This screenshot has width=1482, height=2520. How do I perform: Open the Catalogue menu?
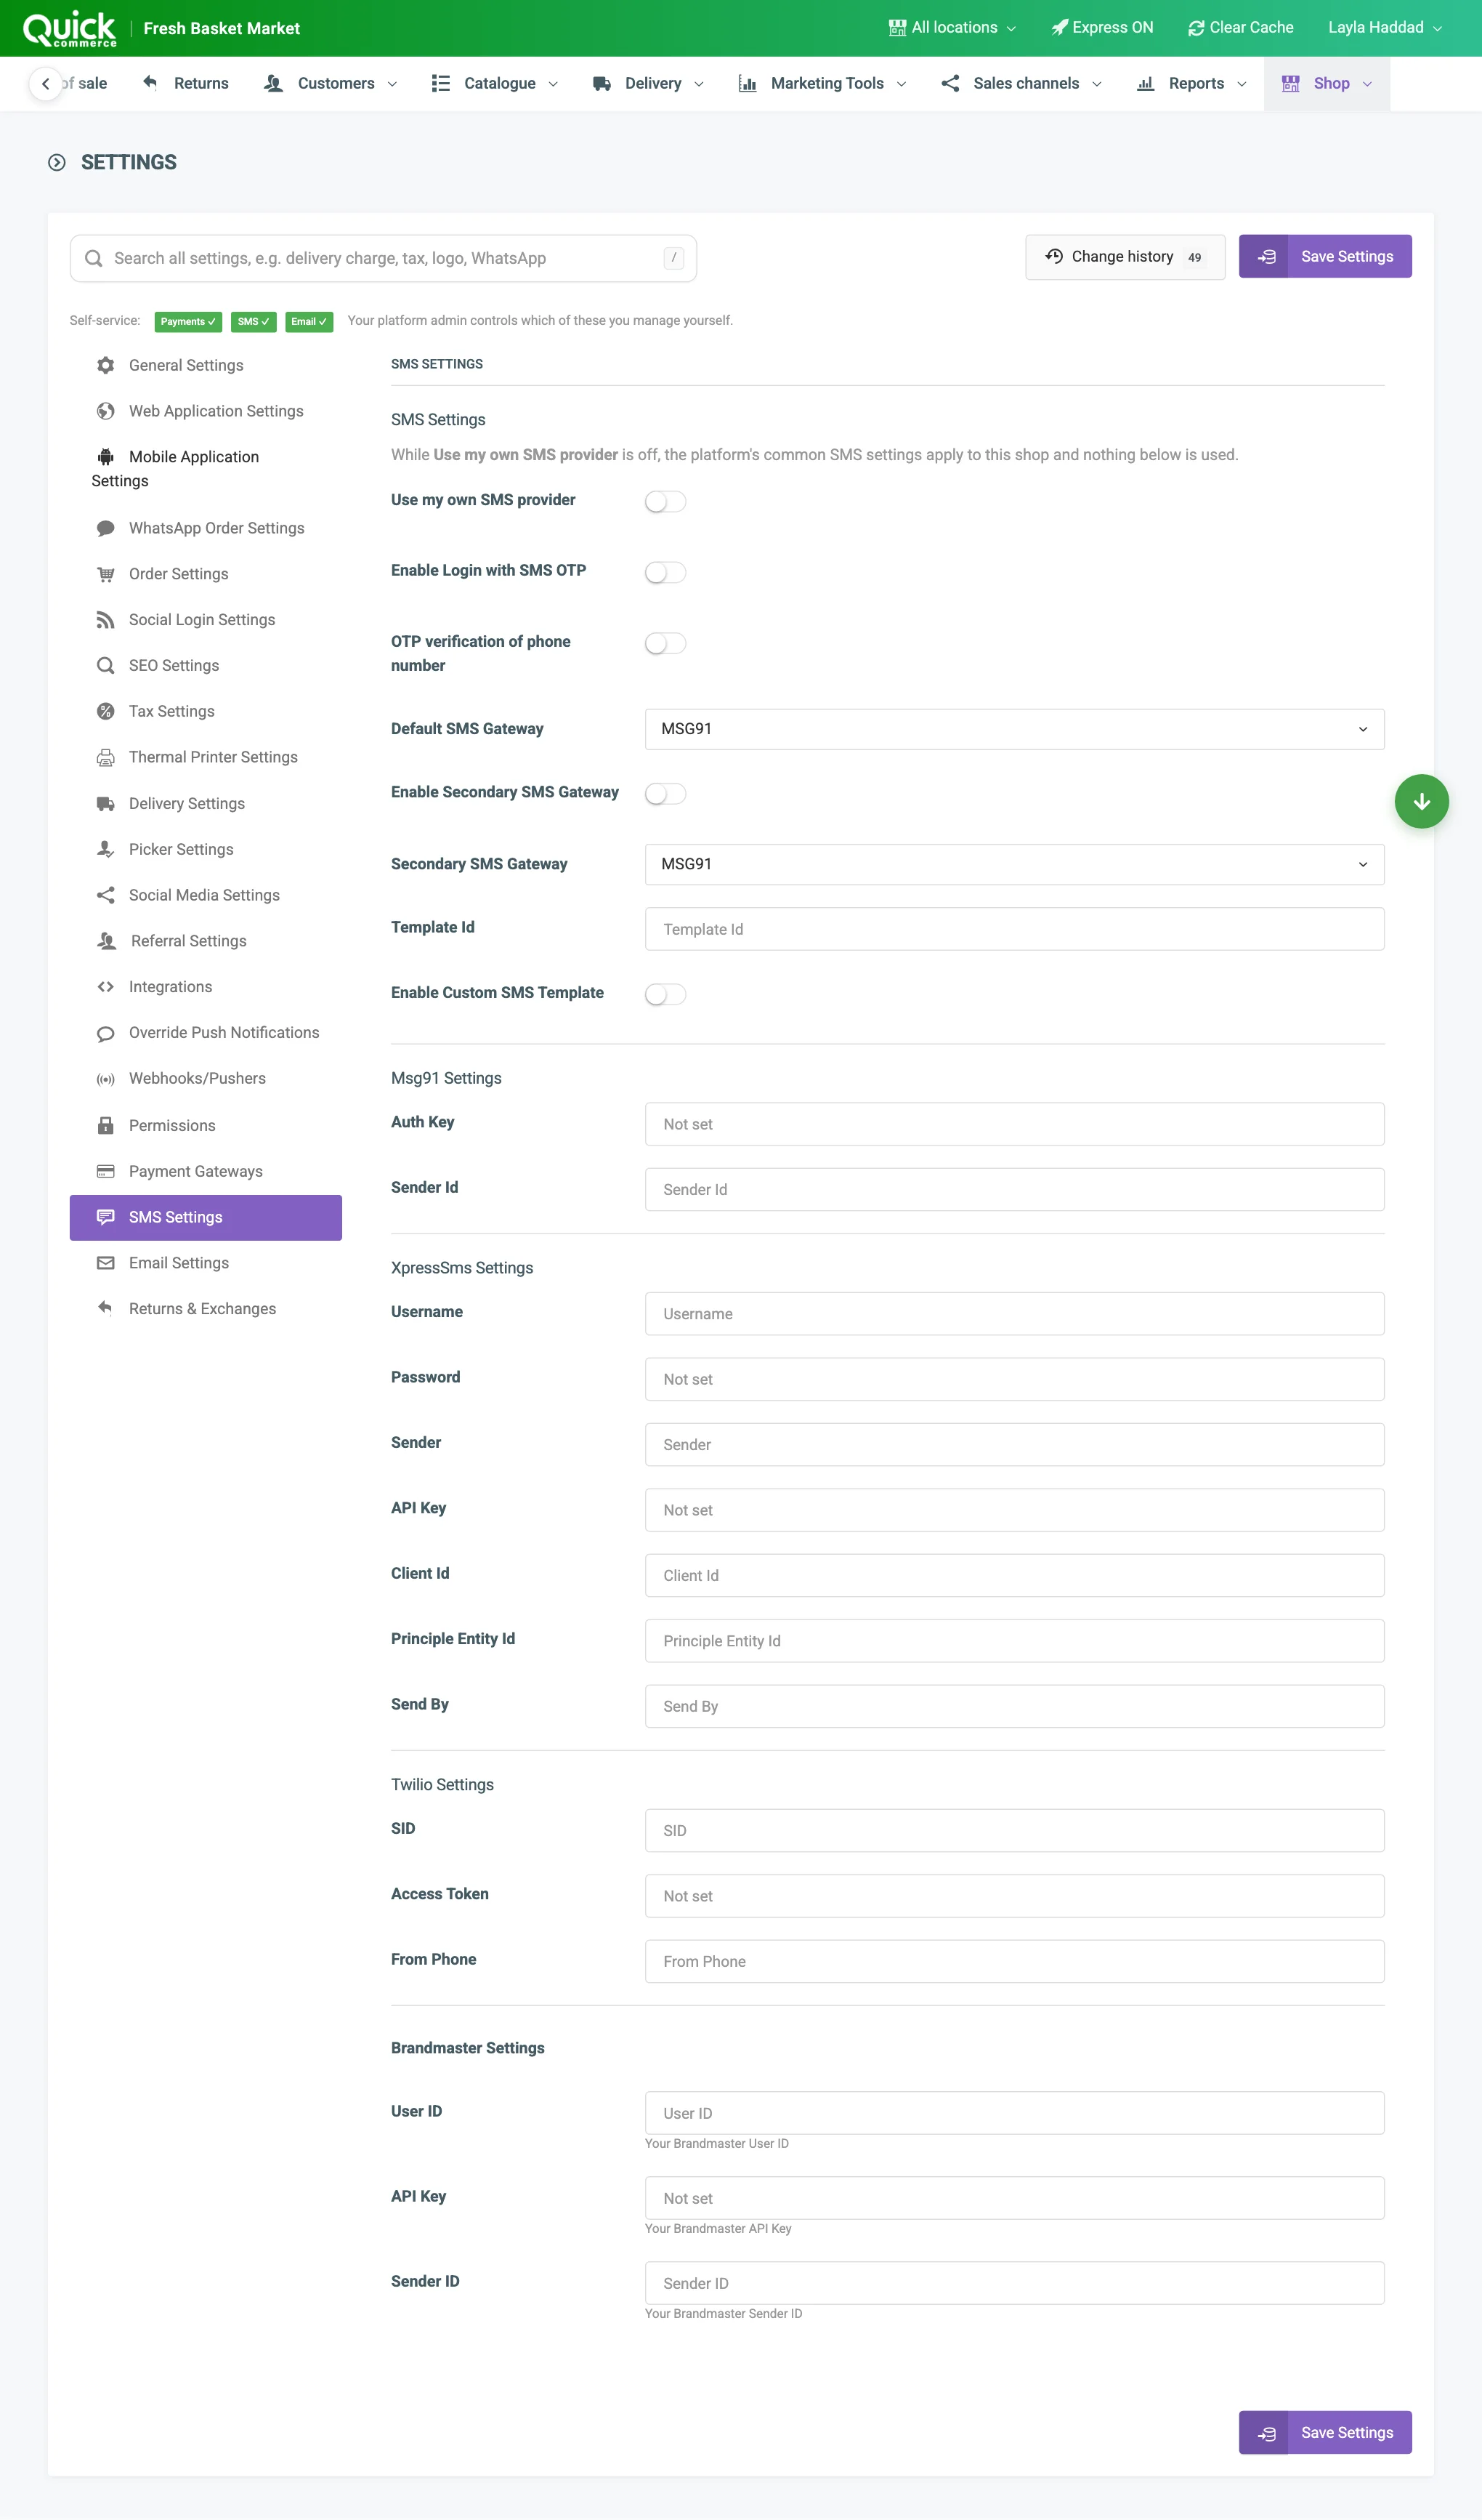pos(495,83)
